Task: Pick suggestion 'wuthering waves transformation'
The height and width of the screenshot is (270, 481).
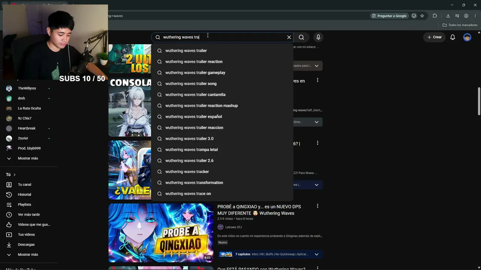Action: [222, 183]
